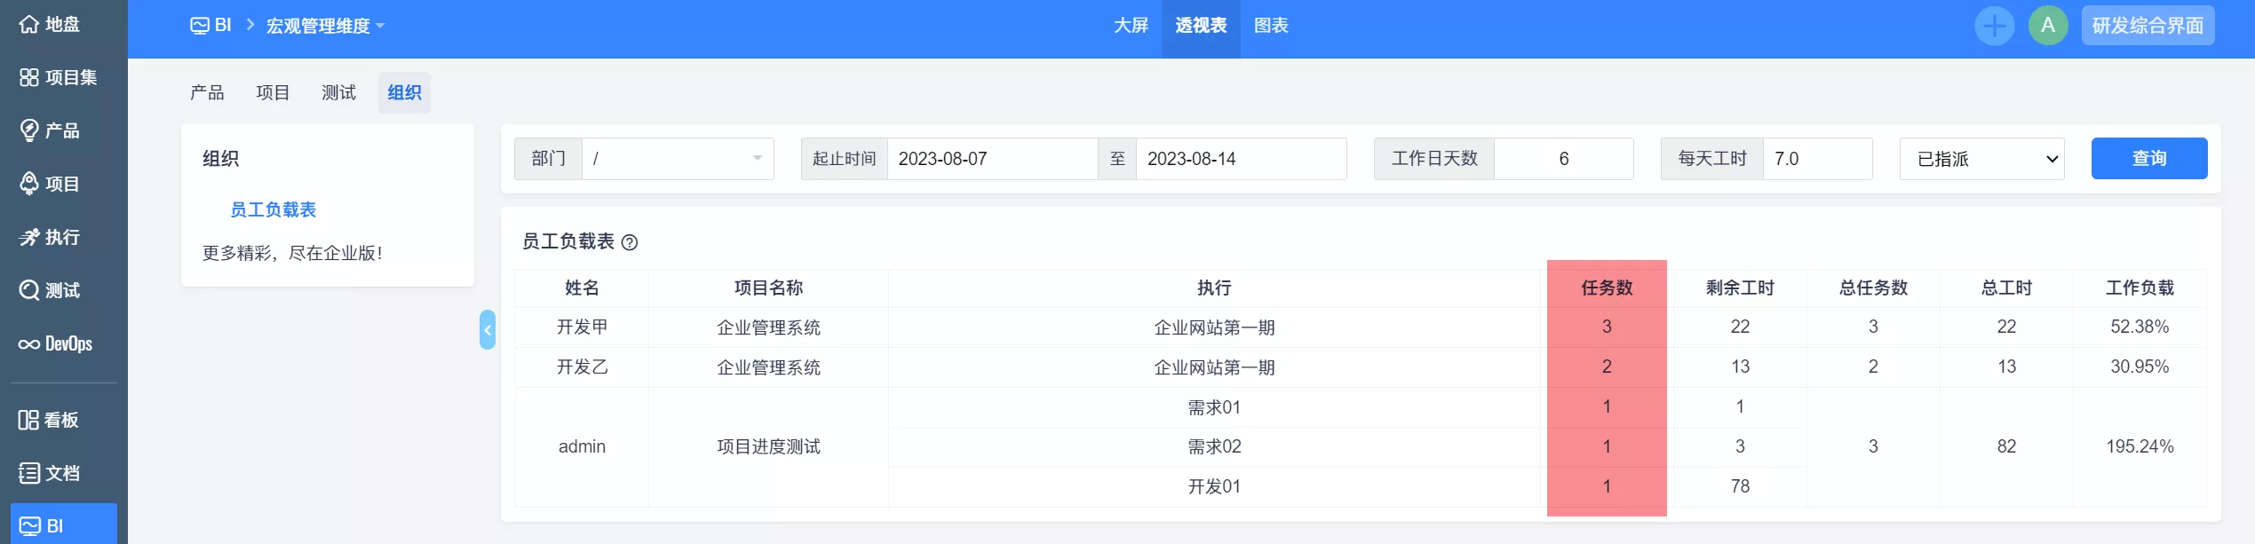Viewport: 2255px width, 544px height.
Task: Click the 195.24% workload cell
Action: [x=2140, y=446]
